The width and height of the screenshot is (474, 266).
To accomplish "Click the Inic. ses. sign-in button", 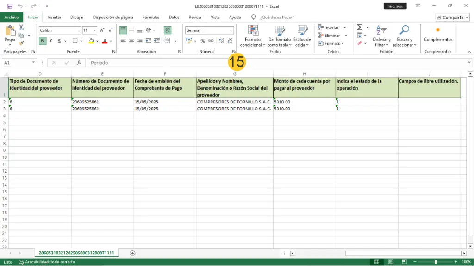I will pos(395,6).
